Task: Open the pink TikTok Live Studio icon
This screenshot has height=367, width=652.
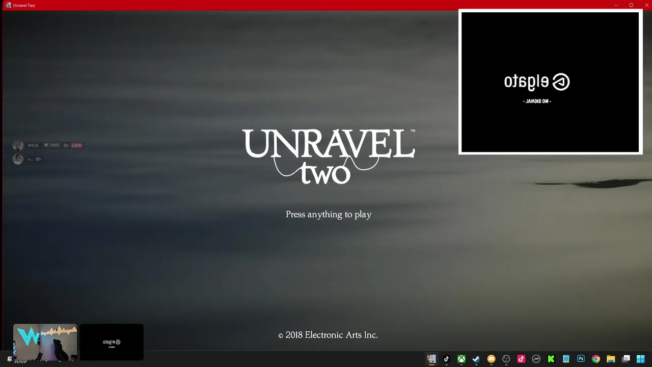Action: tap(521, 359)
